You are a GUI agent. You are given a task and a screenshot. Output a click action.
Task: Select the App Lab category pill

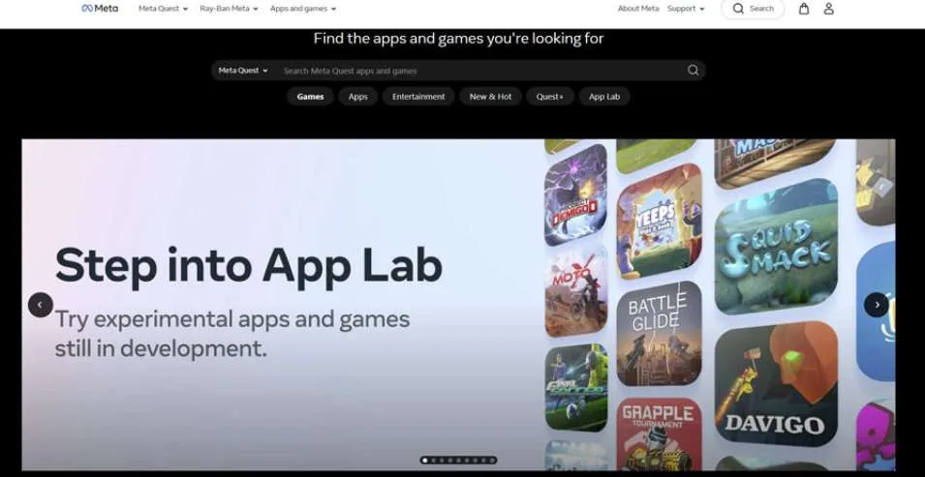tap(604, 97)
